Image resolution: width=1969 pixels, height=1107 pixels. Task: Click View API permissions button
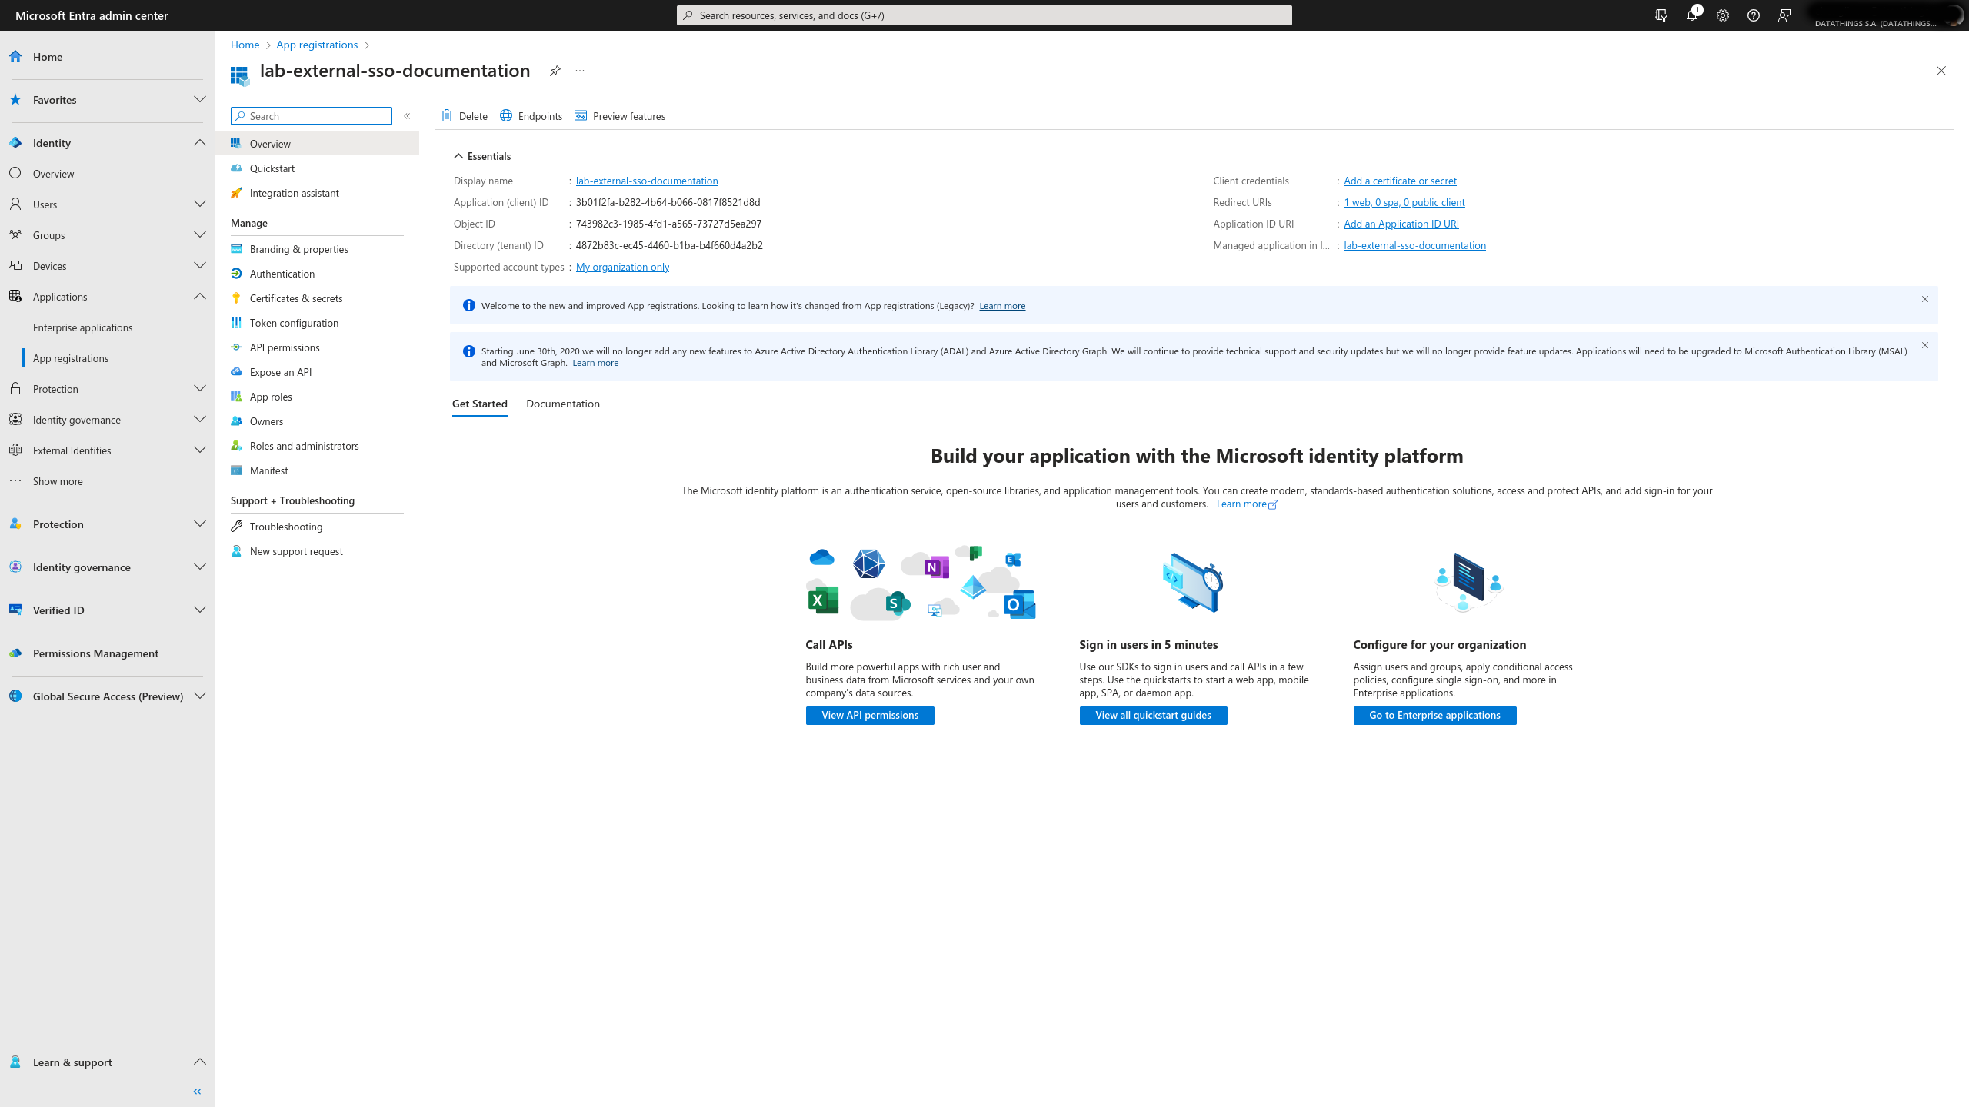pos(870,716)
